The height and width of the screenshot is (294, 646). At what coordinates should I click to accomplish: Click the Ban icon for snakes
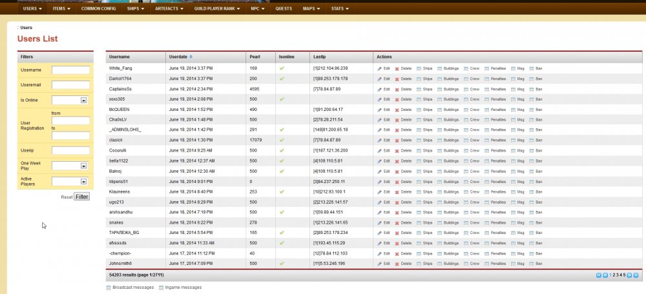[x=531, y=222]
